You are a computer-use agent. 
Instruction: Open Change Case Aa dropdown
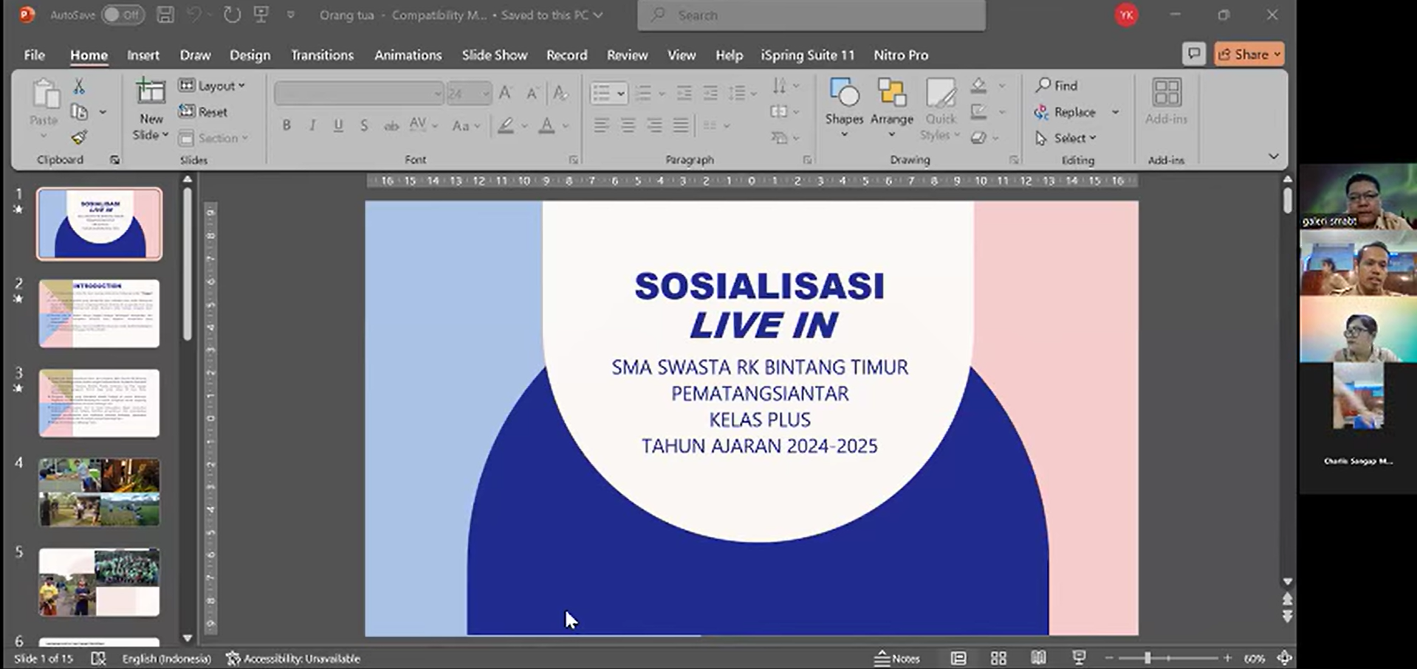point(467,125)
